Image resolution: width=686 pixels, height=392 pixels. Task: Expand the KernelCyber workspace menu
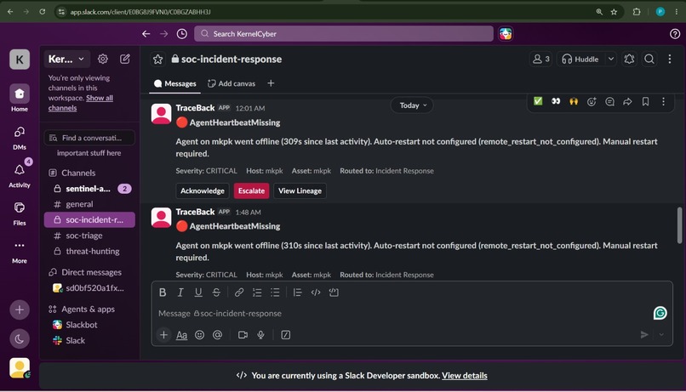tap(67, 59)
